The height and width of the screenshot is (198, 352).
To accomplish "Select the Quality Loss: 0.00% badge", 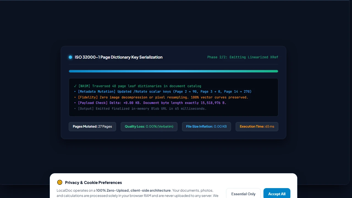I will coord(149,127).
